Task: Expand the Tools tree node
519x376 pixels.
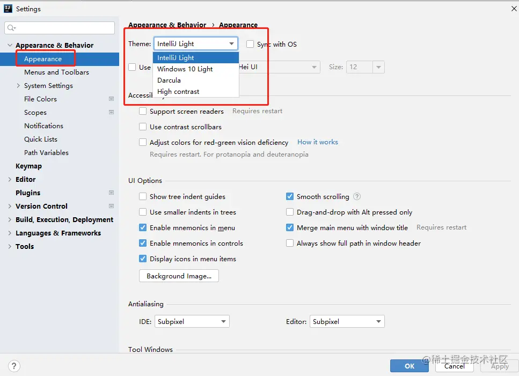Action: 10,246
